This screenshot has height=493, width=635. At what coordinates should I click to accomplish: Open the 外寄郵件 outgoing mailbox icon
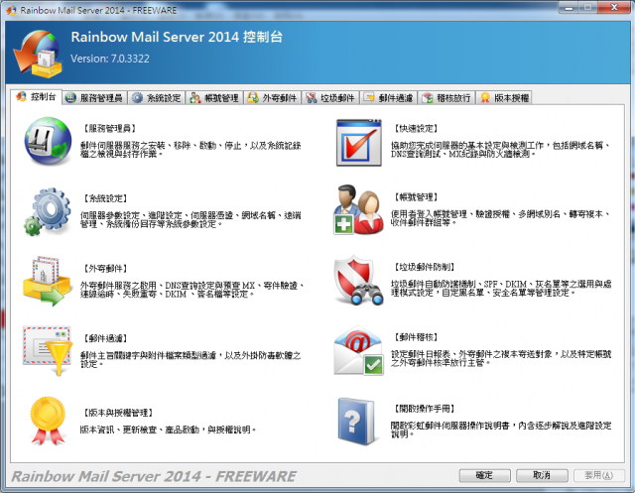[47, 281]
